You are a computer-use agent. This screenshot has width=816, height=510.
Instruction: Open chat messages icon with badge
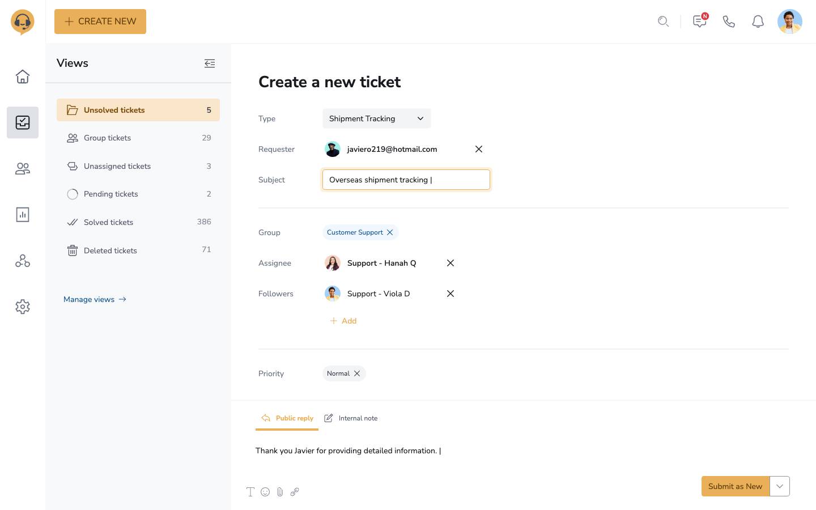tap(700, 22)
